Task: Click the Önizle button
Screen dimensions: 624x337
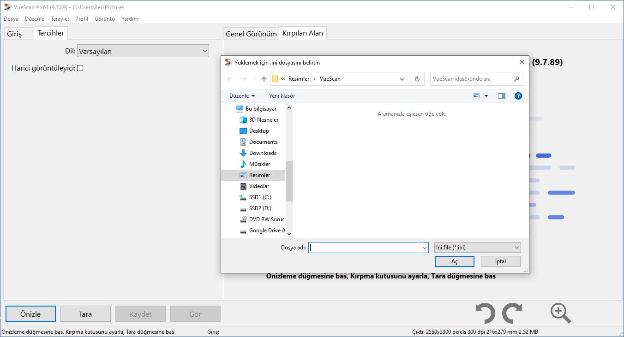Action: point(30,314)
